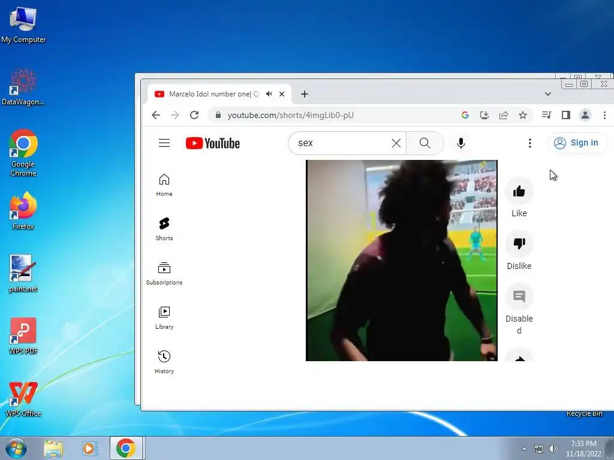
Task: Click Chrome taskbar button
Action: pyautogui.click(x=126, y=448)
